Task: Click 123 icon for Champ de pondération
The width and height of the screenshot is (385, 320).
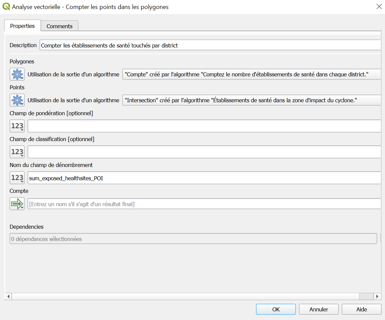Action: (x=17, y=126)
